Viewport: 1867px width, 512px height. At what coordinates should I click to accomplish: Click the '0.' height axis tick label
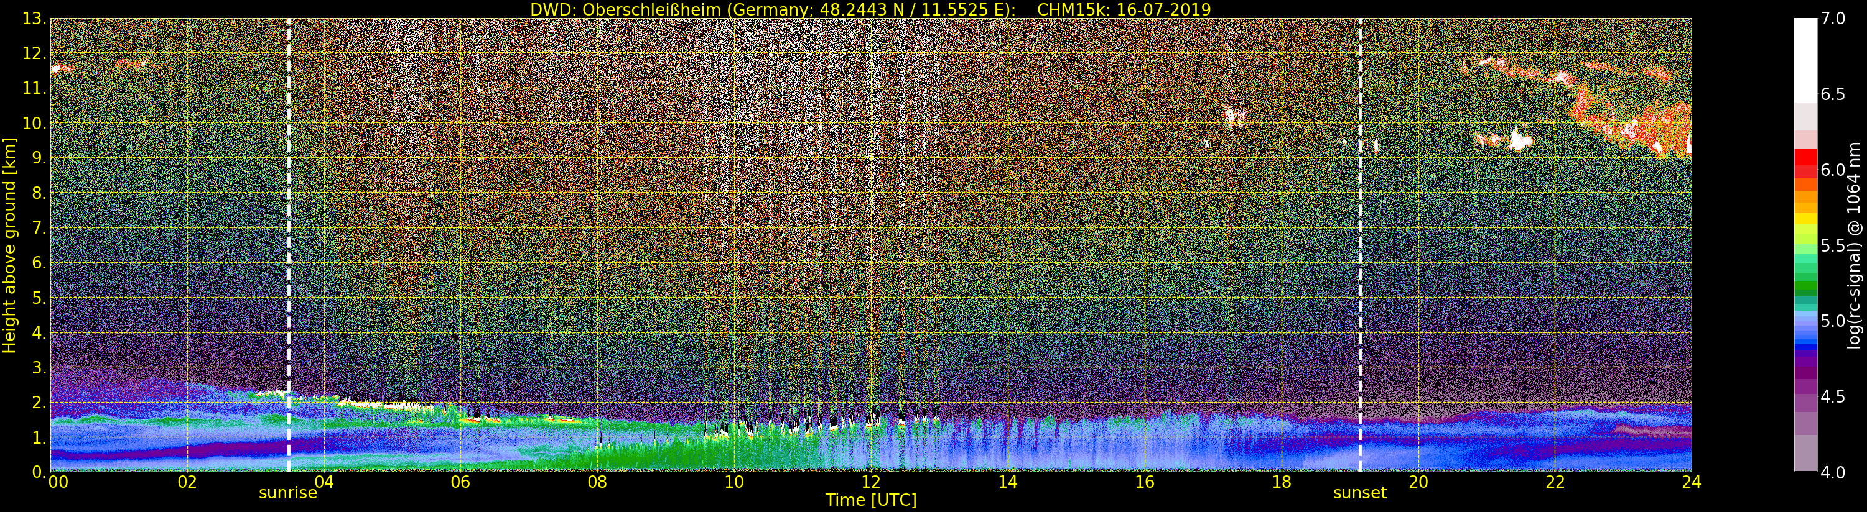38,472
